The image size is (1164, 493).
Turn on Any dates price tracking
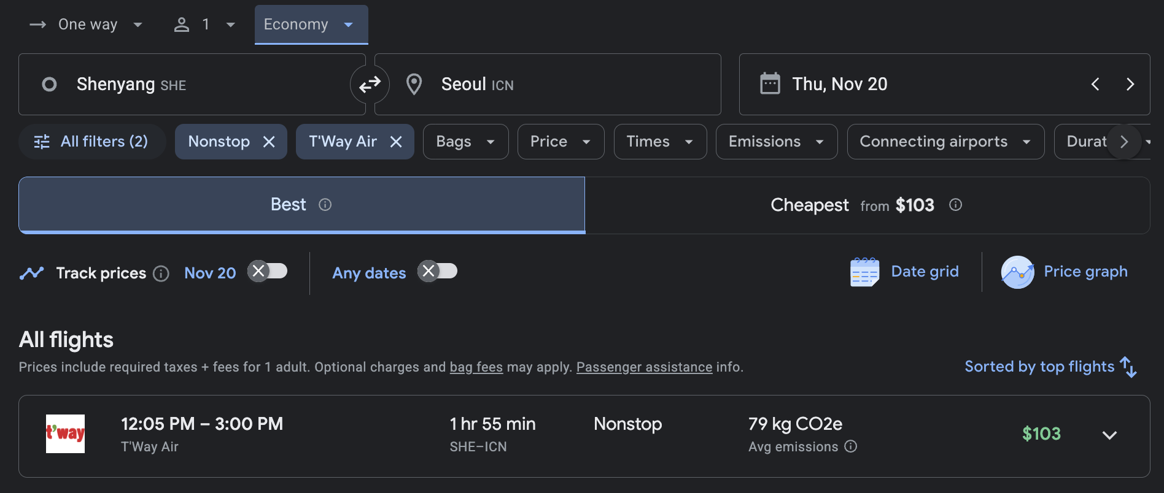438,271
